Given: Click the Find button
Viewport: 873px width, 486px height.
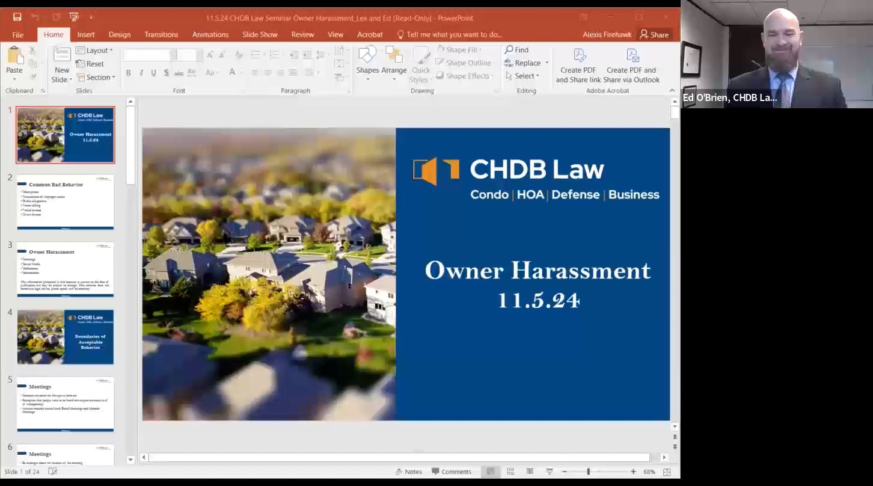Looking at the screenshot, I should 517,50.
